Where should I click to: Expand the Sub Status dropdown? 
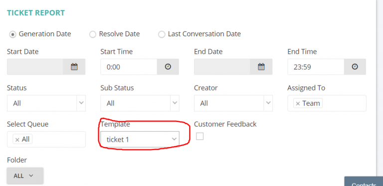point(140,103)
